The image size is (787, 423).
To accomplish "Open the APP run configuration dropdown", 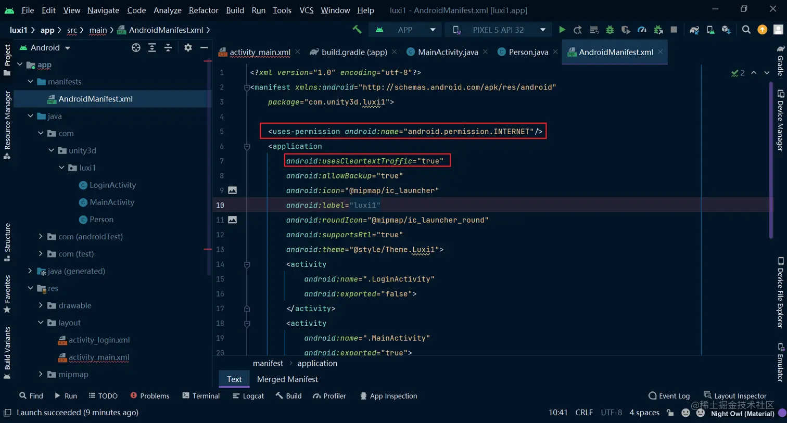I will tap(405, 30).
